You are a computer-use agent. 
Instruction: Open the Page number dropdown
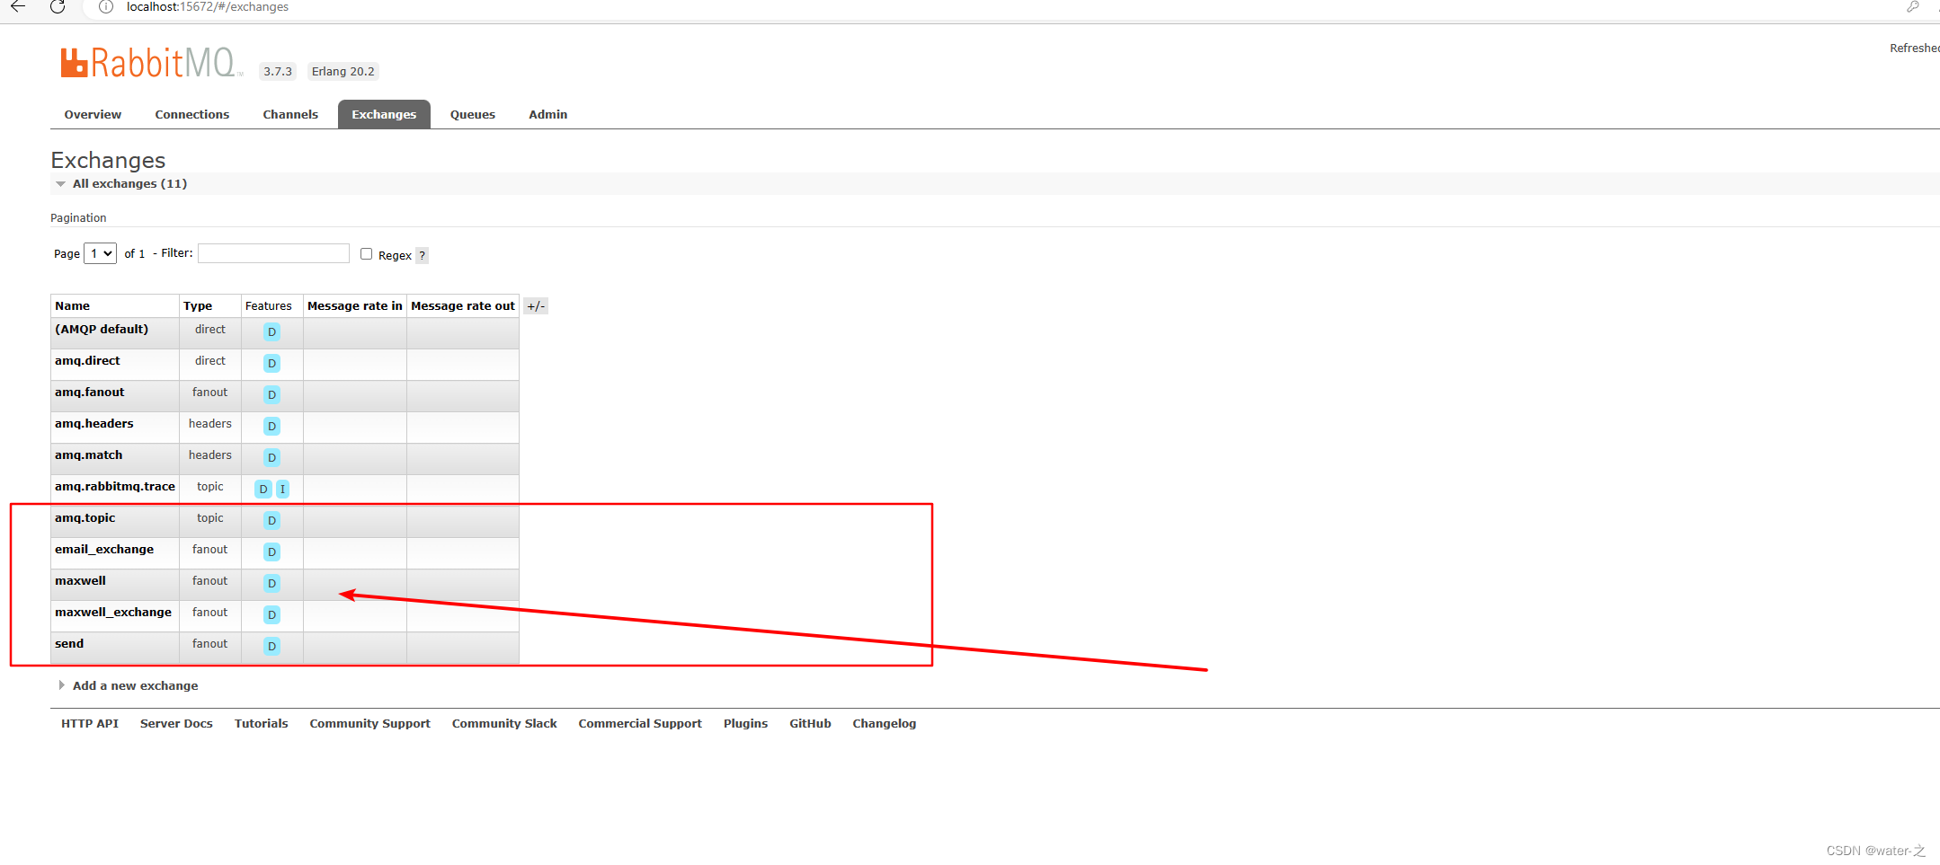point(100,253)
